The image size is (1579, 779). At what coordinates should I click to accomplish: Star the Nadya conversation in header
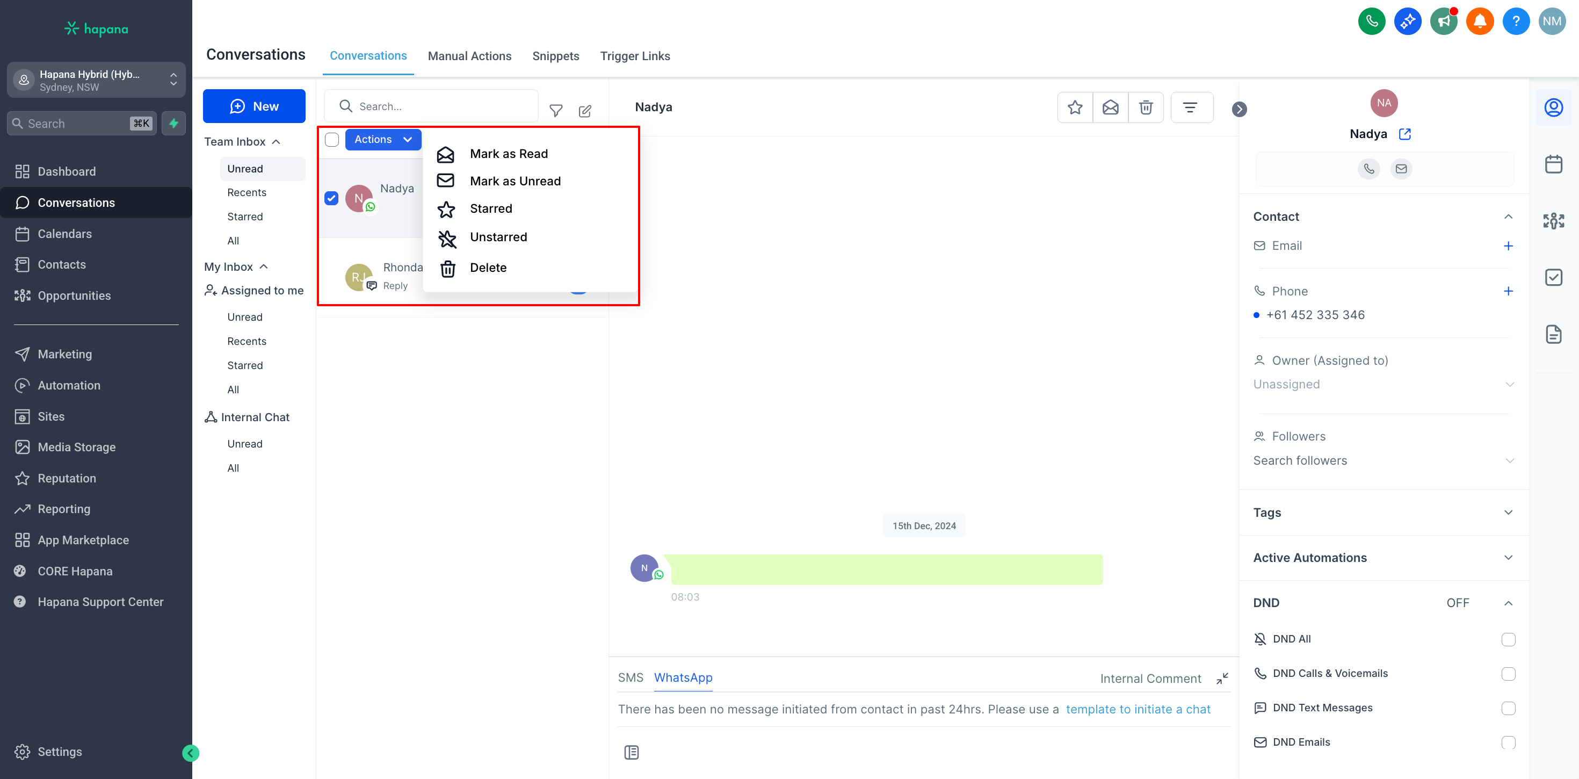[1075, 107]
